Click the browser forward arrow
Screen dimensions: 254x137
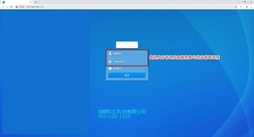point(7,7)
